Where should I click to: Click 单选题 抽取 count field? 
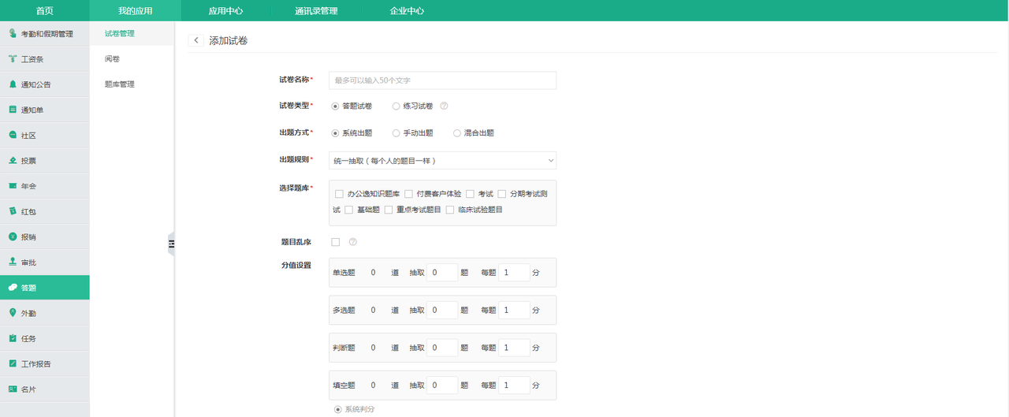[x=442, y=273]
